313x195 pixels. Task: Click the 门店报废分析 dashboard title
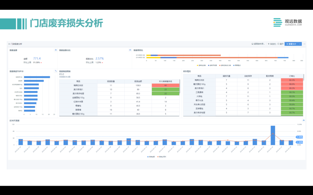point(16,44)
